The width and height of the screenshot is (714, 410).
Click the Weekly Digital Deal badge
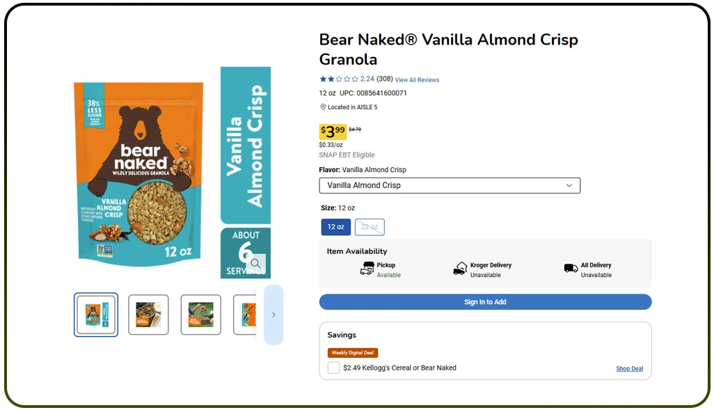coord(353,353)
